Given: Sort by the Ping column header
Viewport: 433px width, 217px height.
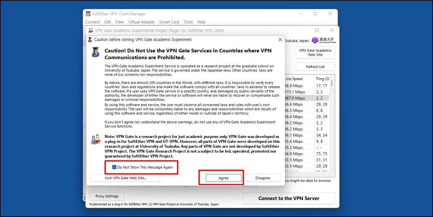Looking at the screenshot, I should pos(322,79).
